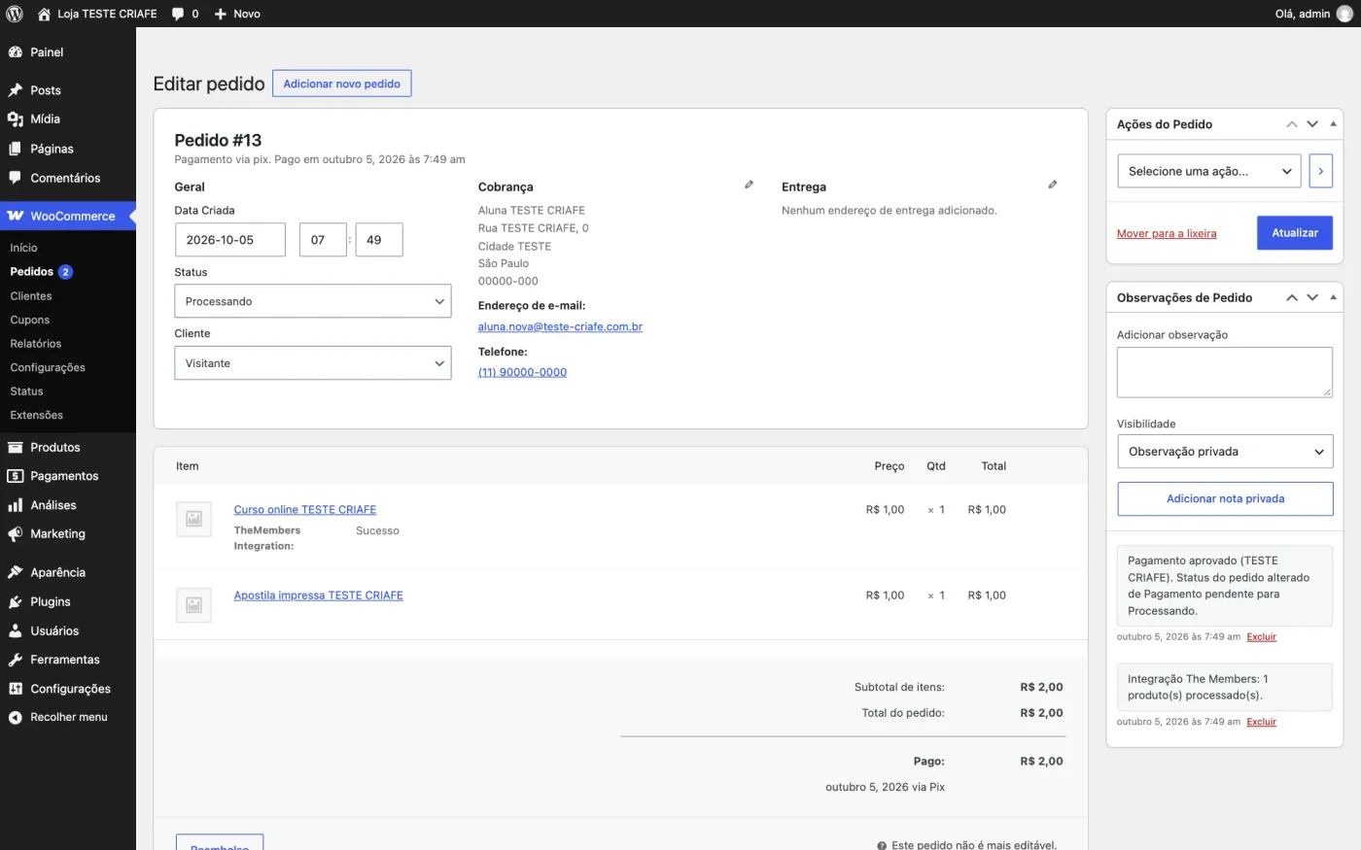Click the minute field showing 49

pyautogui.click(x=379, y=240)
